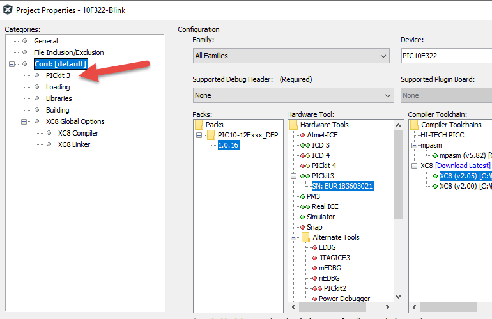The width and height of the screenshot is (492, 319).
Task: Open the PICkit 3 category settings
Action: tap(58, 75)
